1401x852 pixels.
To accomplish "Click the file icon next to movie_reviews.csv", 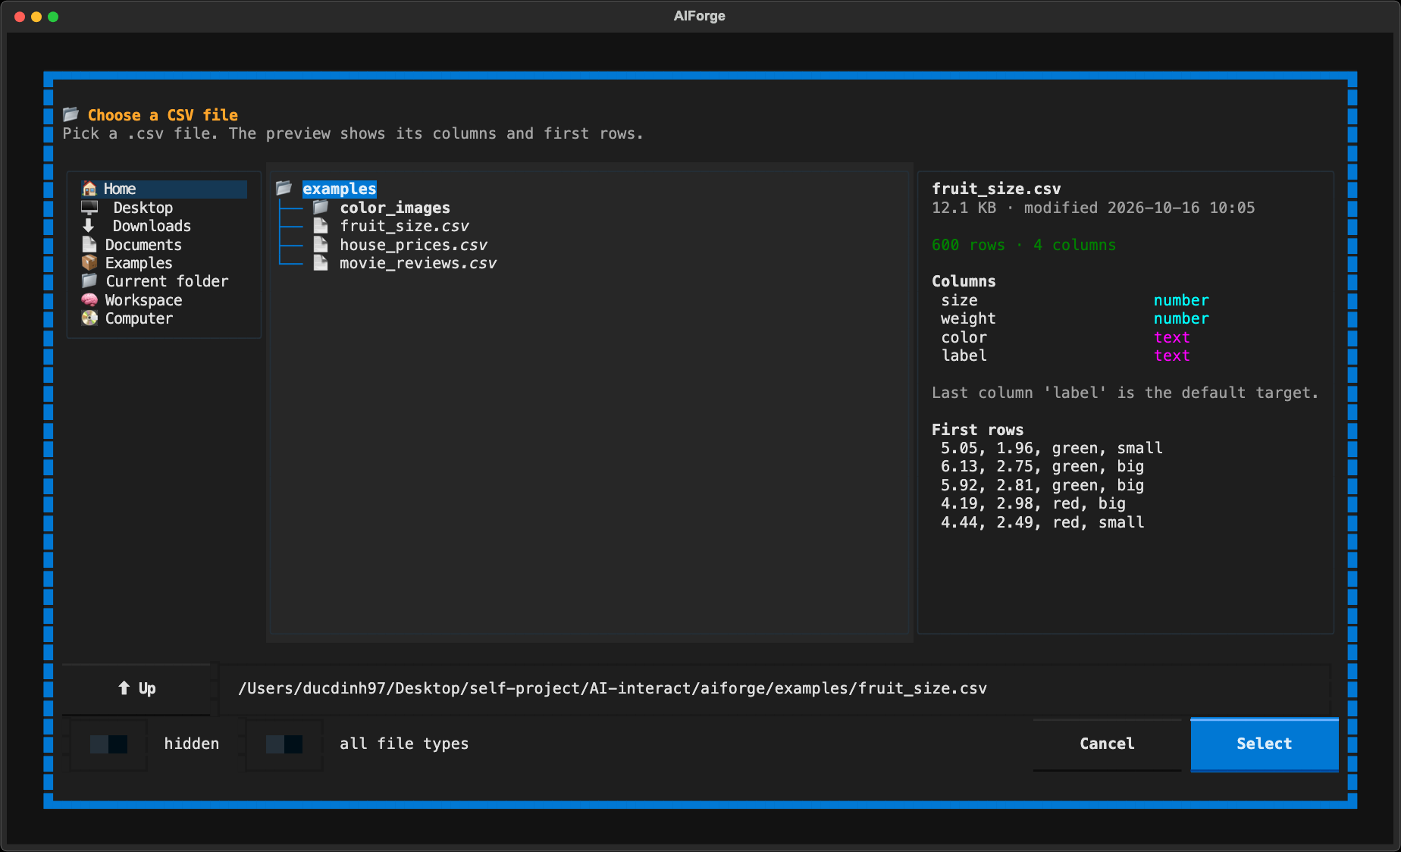I will [x=321, y=262].
